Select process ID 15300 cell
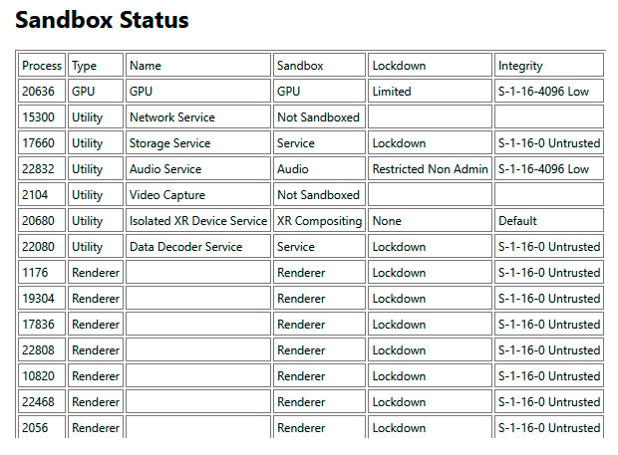 click(x=42, y=117)
